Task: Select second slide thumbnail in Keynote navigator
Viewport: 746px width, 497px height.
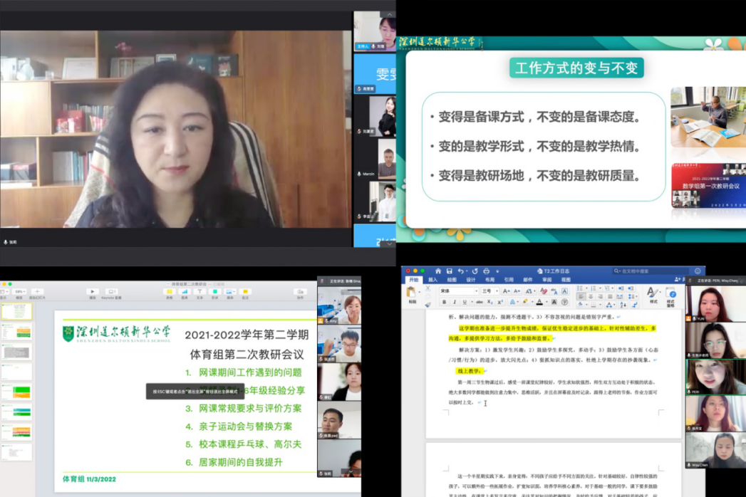Action: point(17,332)
